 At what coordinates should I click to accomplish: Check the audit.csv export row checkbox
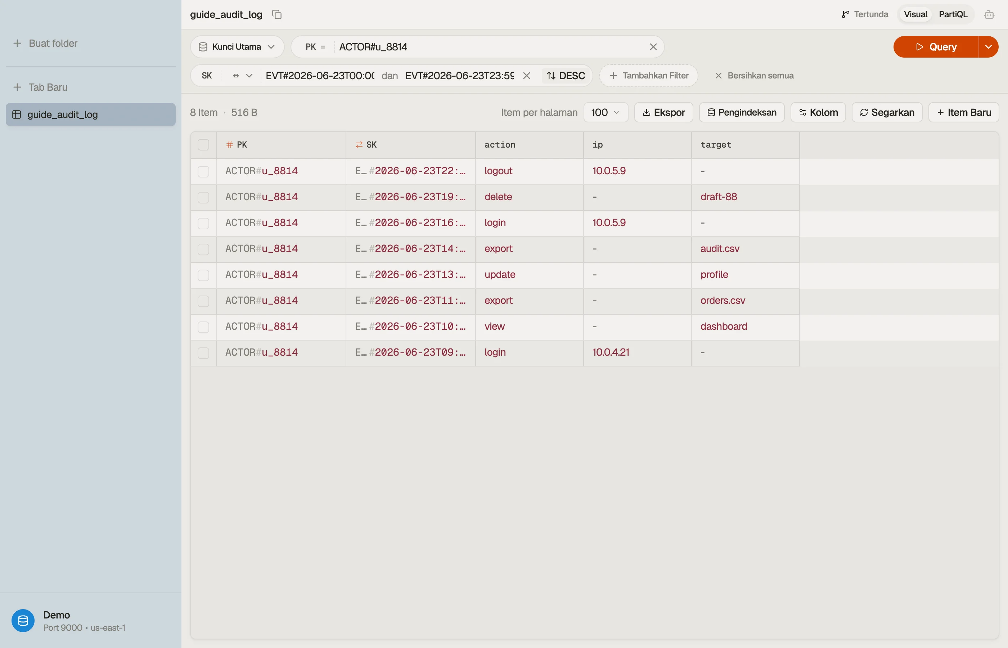(203, 249)
